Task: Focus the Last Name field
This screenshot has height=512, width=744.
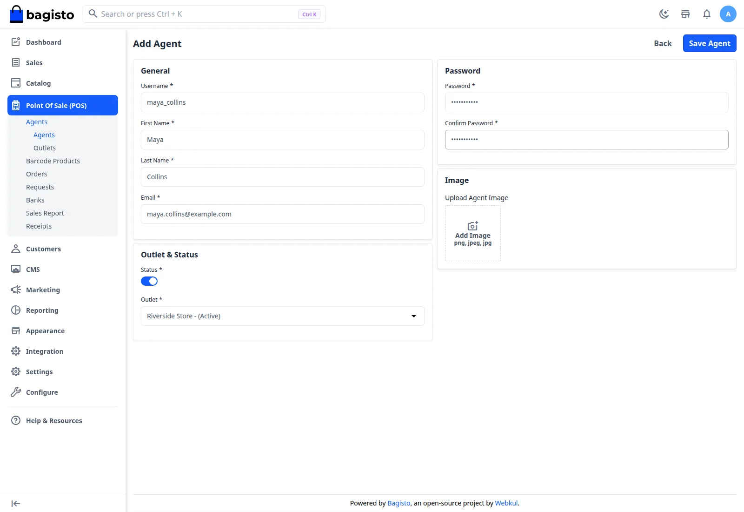Action: [283, 177]
